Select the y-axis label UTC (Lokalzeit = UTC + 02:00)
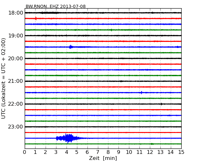The image size is (206, 165). pos(3,78)
